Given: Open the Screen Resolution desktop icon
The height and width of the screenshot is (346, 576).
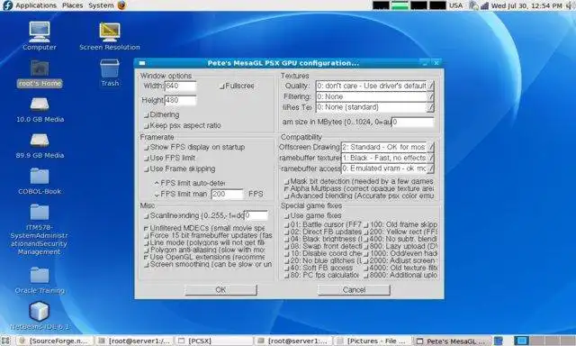Looking at the screenshot, I should 110,32.
